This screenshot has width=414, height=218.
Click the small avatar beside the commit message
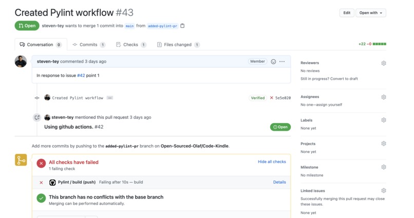coord(47,97)
